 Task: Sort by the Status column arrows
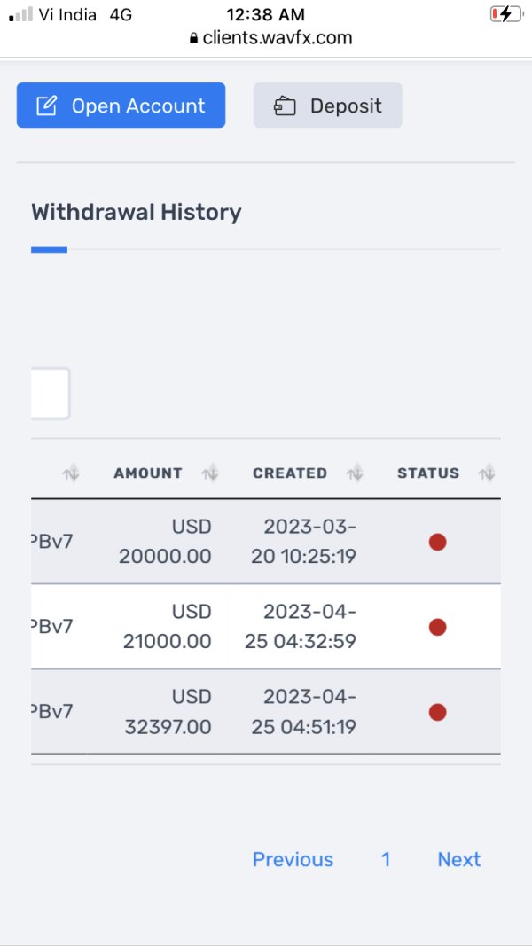[x=486, y=473]
